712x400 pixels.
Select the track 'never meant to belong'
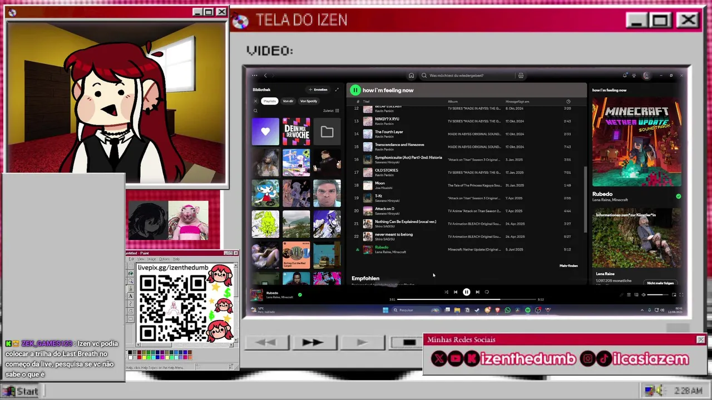[x=394, y=234]
